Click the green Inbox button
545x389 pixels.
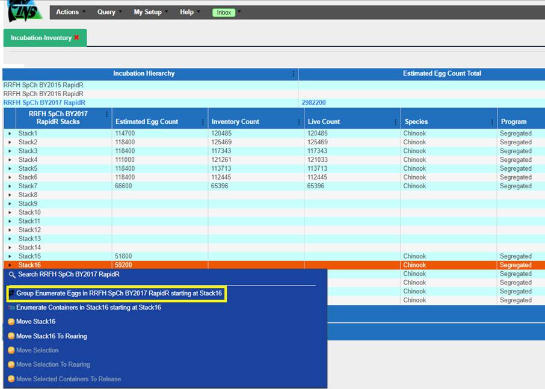click(224, 12)
